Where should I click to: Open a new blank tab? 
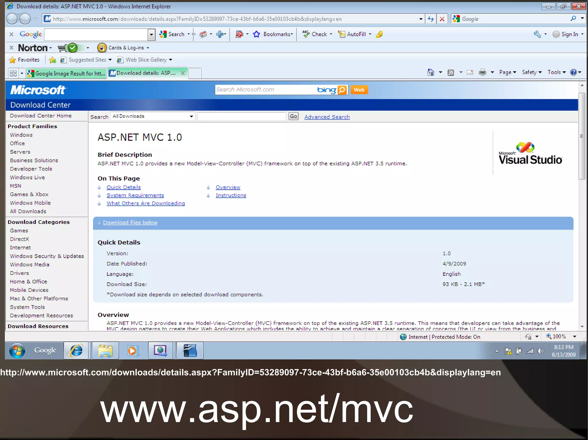coord(195,73)
